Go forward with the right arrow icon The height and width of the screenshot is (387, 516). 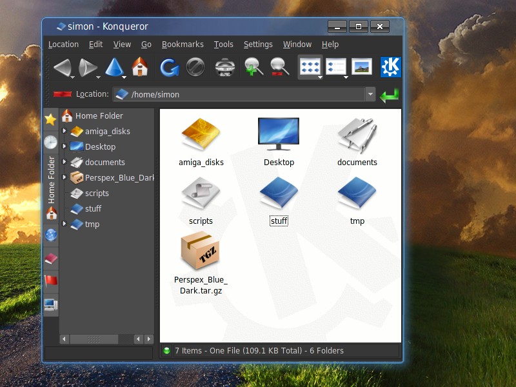[87, 67]
